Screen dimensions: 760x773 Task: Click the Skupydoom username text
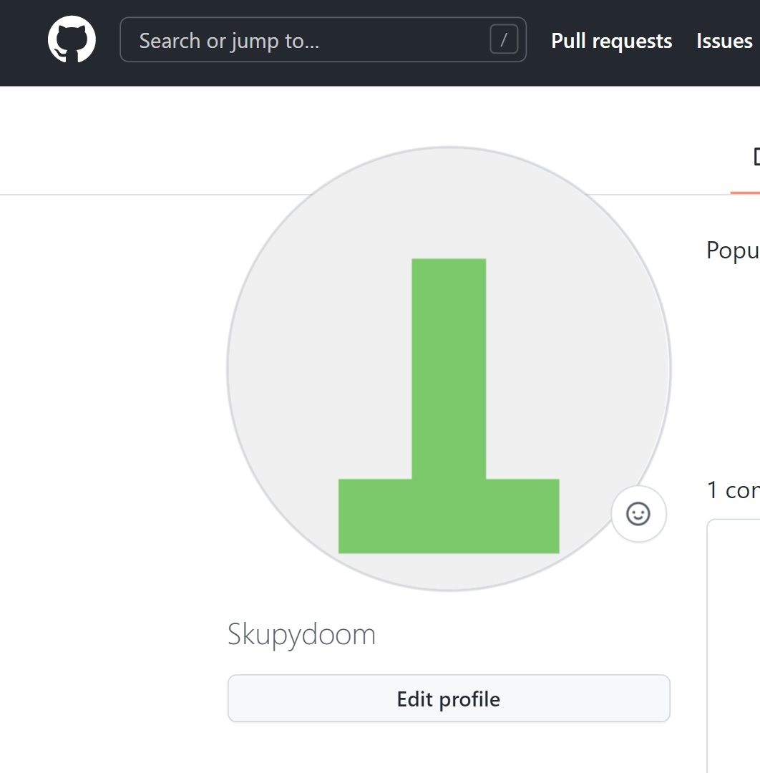[x=301, y=634]
